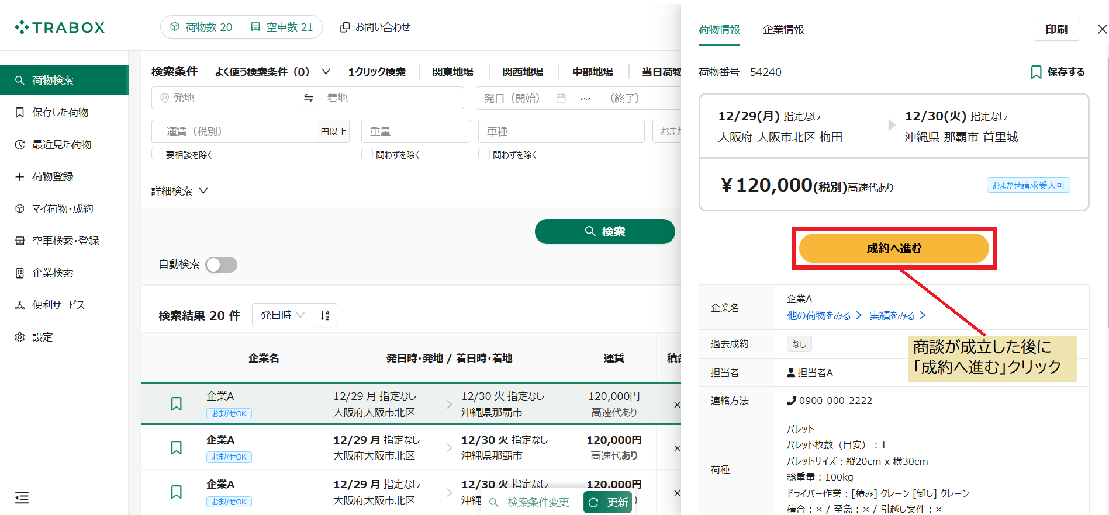Viewport: 1109px width, 515px height.
Task: Check 要相談を除く checkbox
Action: tap(157, 154)
